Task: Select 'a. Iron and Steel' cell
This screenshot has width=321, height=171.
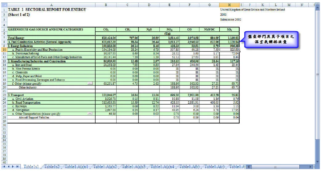Action: [x=51, y=65]
